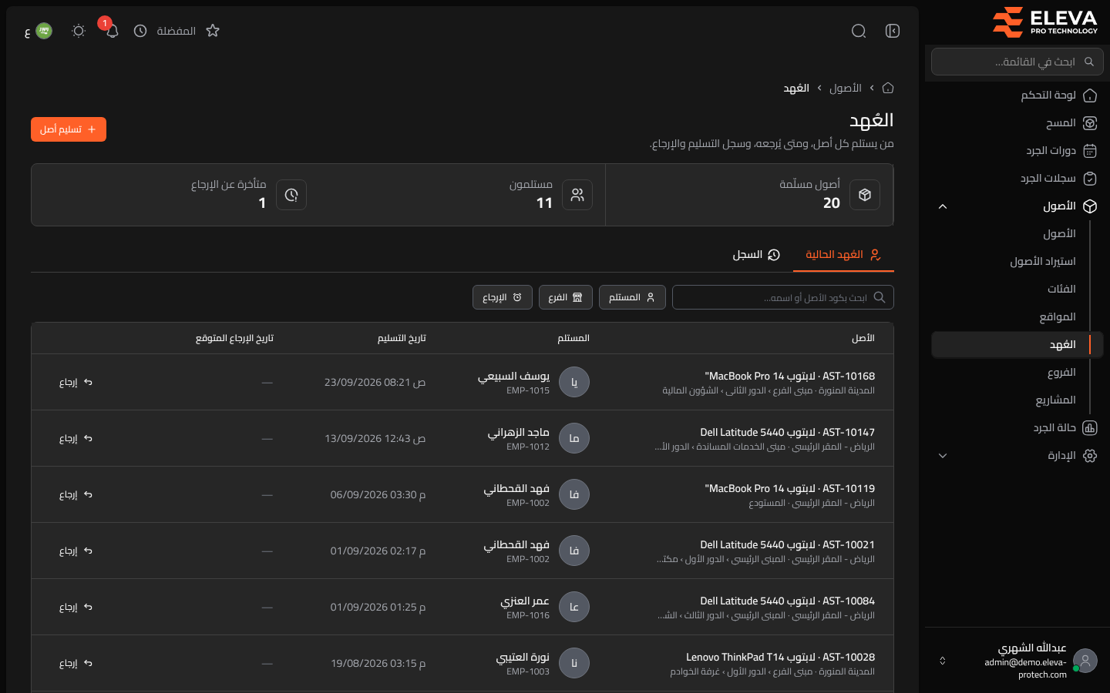The width and height of the screenshot is (1110, 693).
Task: Return asset AST-10028 with إرجاع button
Action: coord(76,663)
